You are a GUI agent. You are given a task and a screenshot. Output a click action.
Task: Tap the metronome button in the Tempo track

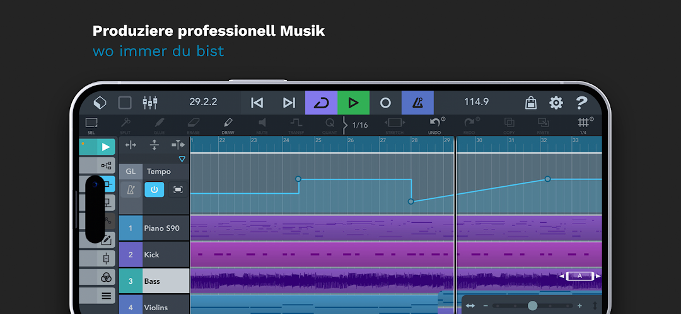[x=131, y=189]
